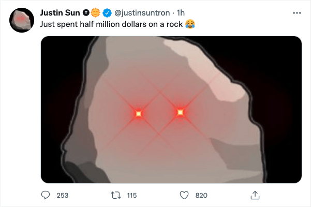
Task: Open Justin Sun's profile avatar
Action: pos(22,20)
